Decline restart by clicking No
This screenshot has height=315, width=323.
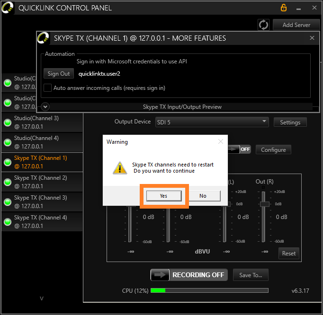203,196
